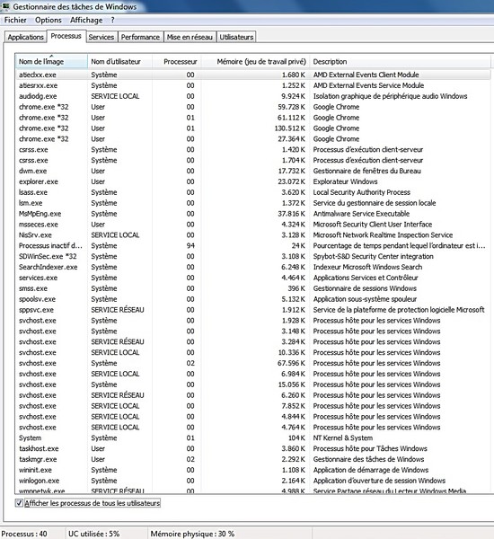The image size is (494, 539).
Task: Click 'UC utilisée : 5%' status entry
Action: pos(93,534)
